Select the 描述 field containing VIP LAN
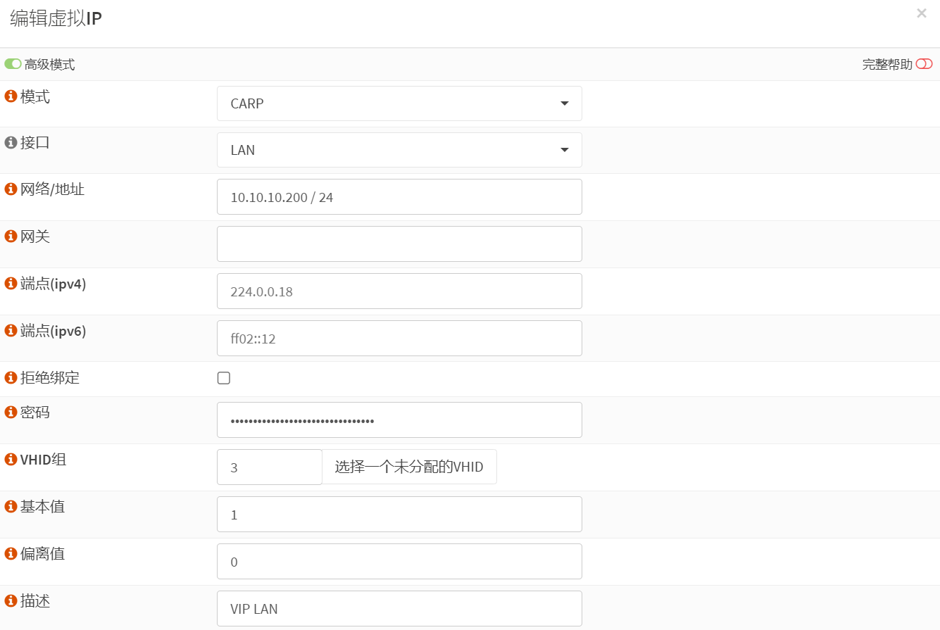 coord(399,609)
